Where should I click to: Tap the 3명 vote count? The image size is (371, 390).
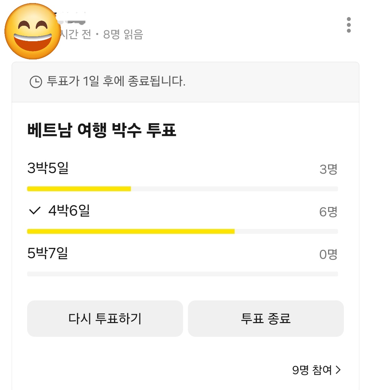[x=328, y=169]
